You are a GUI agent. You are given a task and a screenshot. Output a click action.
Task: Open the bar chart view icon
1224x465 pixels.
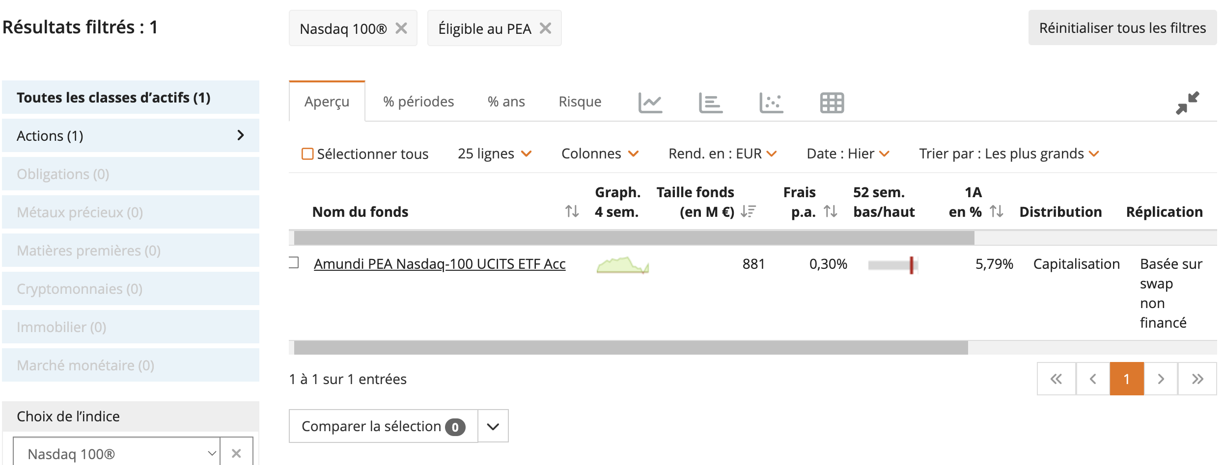click(x=711, y=103)
